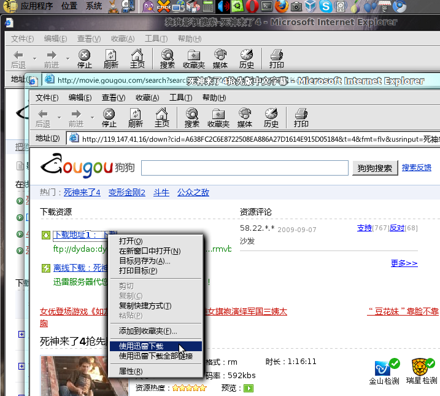Open Forward history dropdown in background window
440x396 pixels.
pyautogui.click(x=68, y=58)
